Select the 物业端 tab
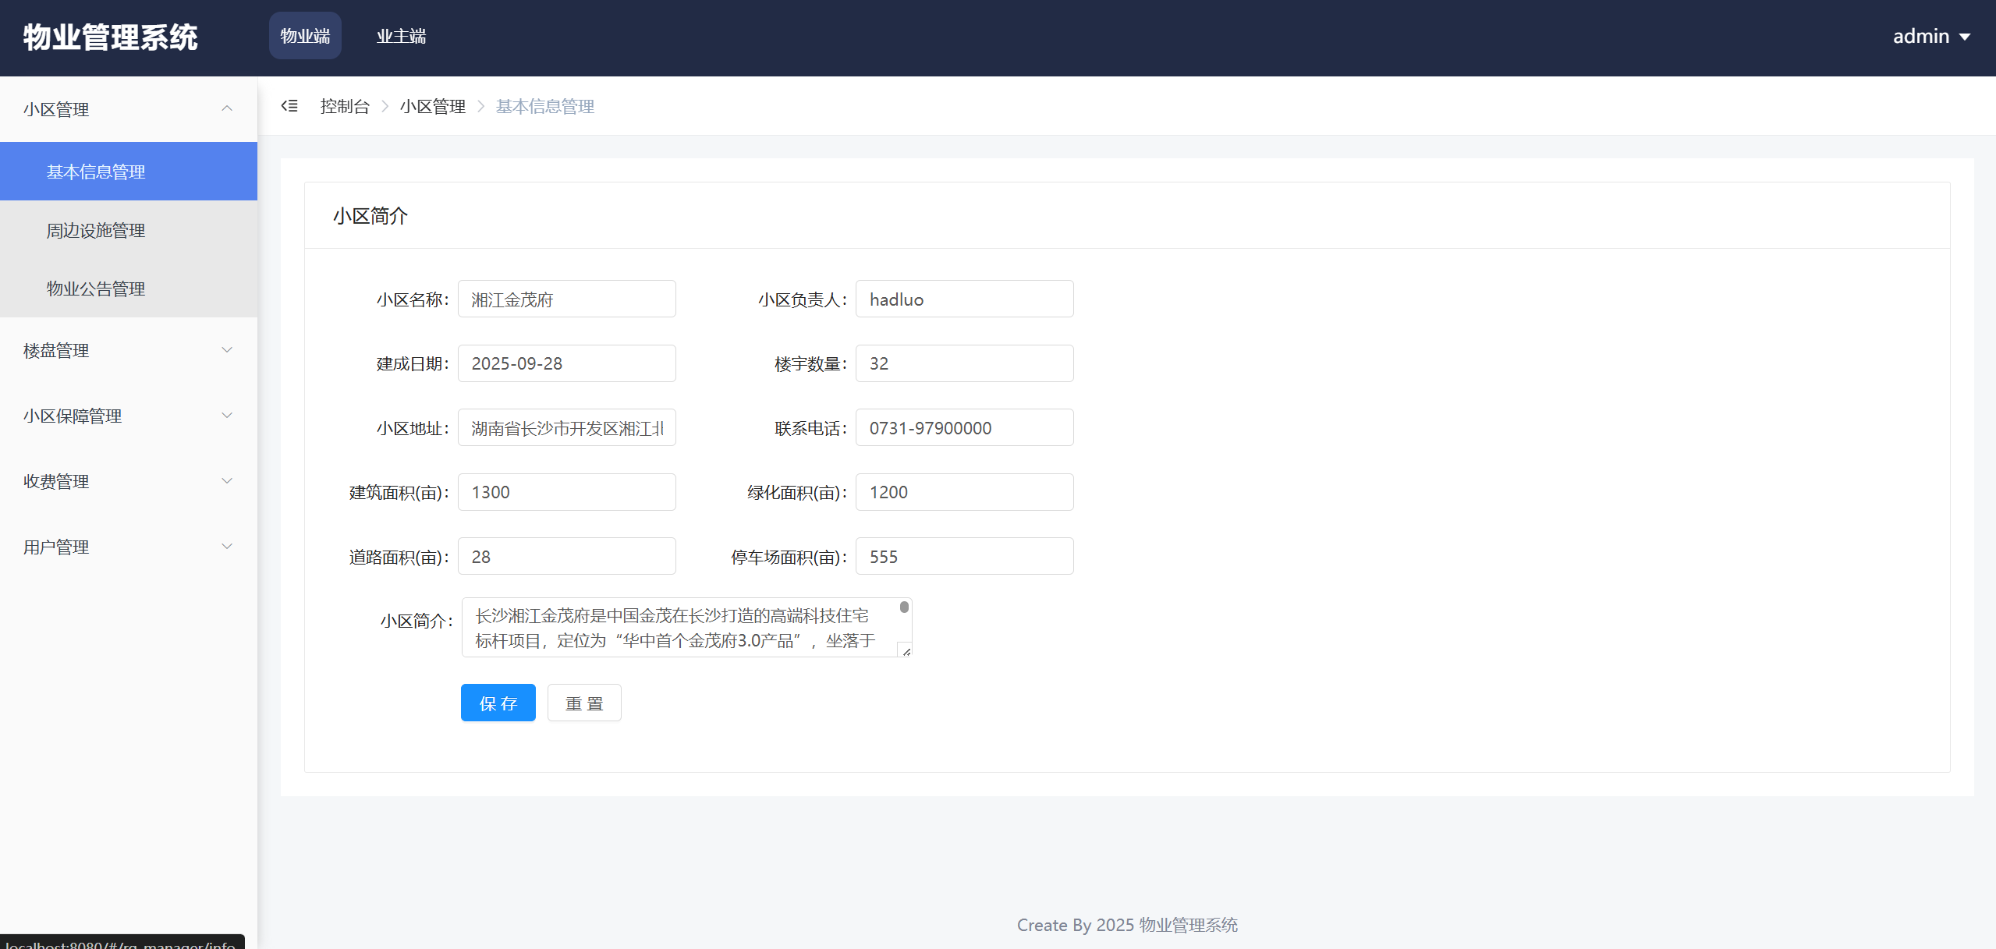The width and height of the screenshot is (1996, 949). pyautogui.click(x=305, y=36)
